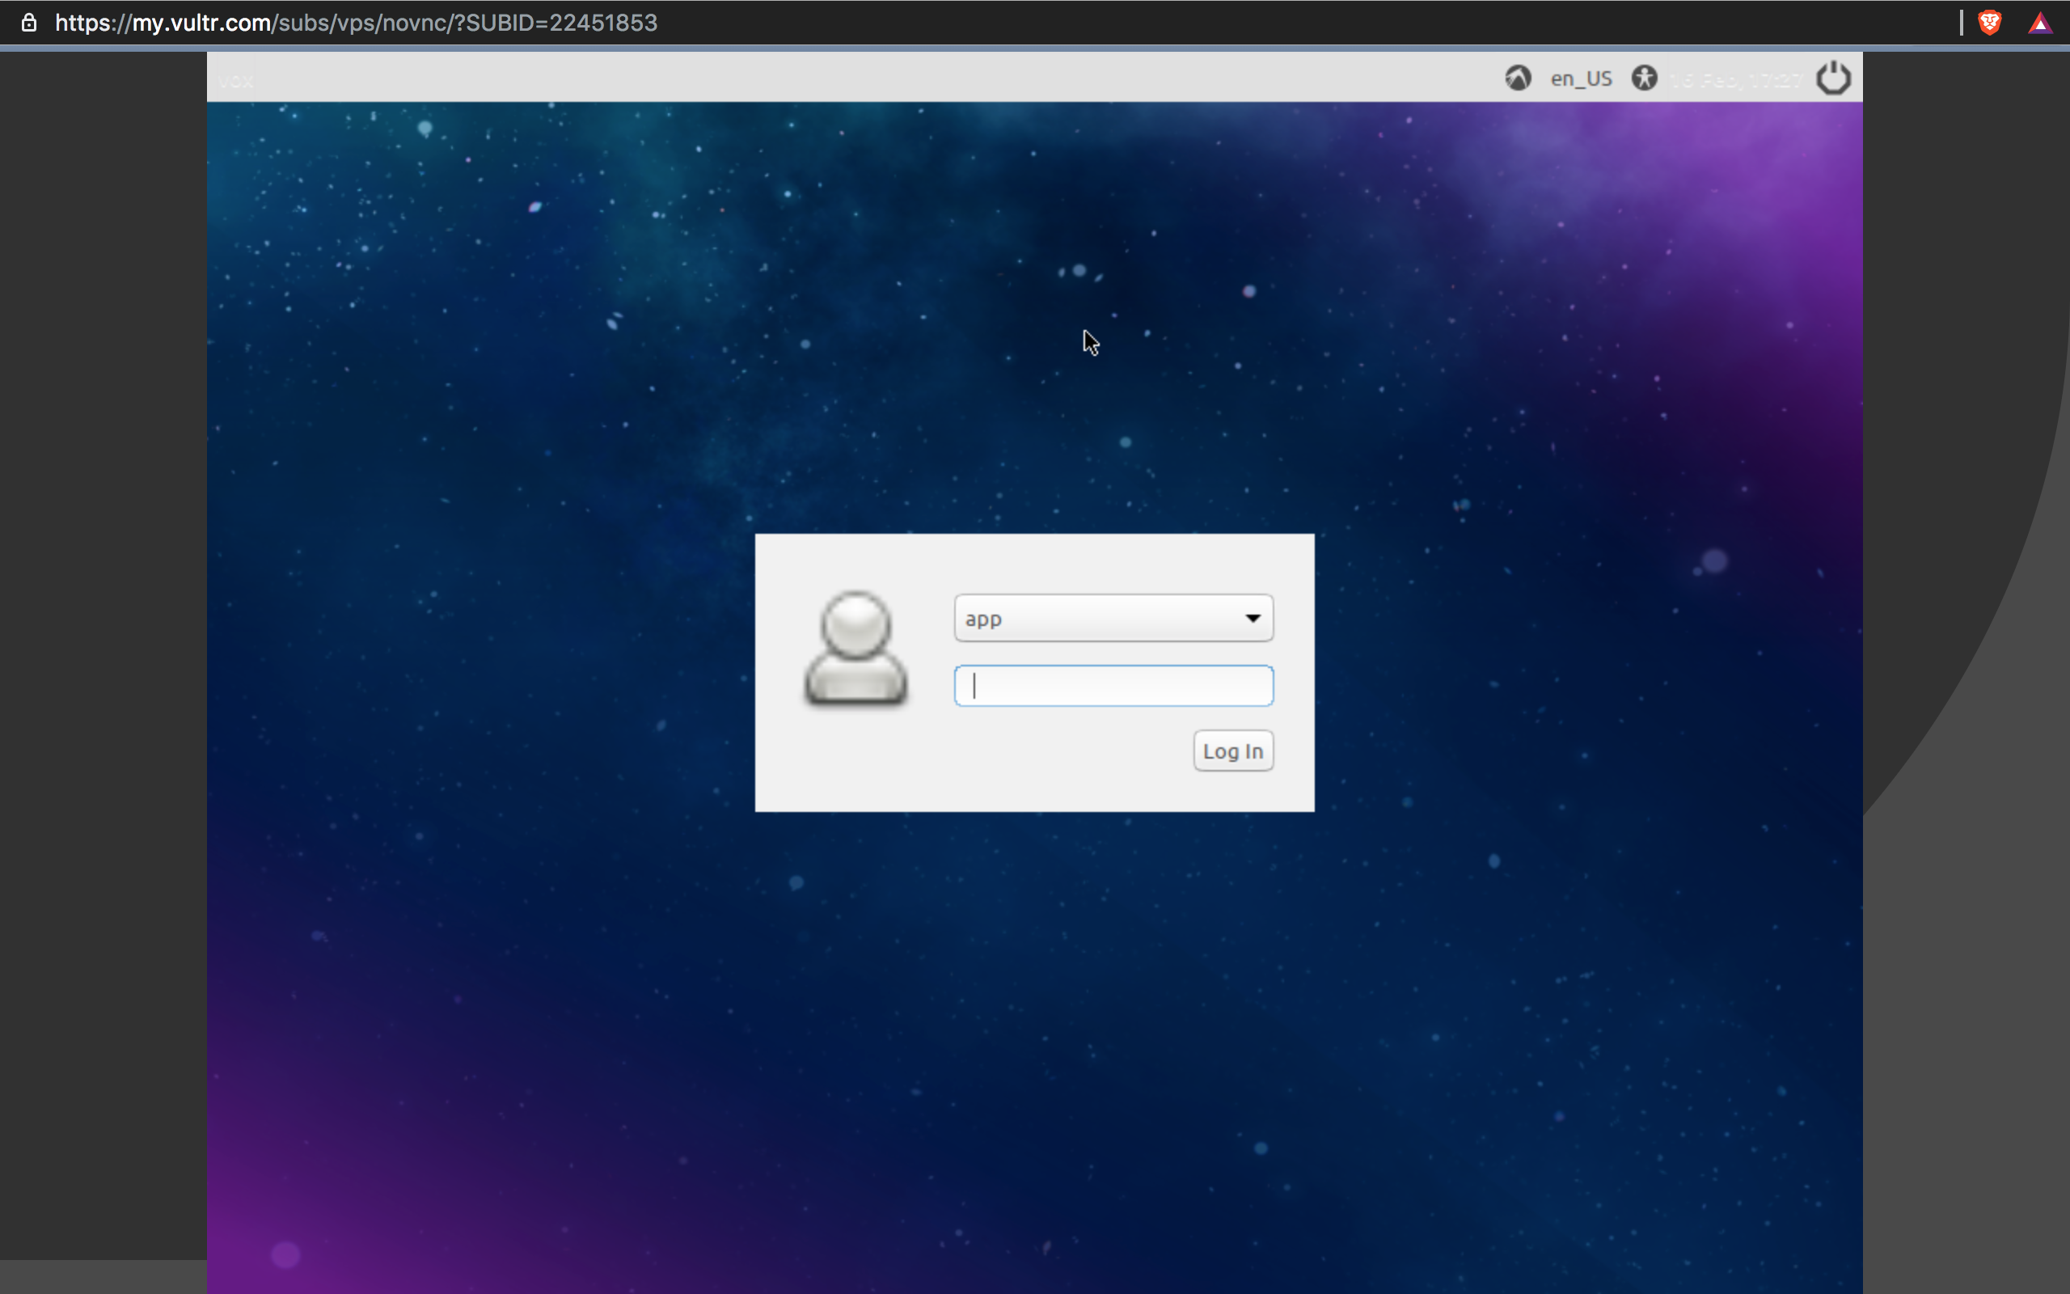
Task: Click the vertical divider beside the Brave icon
Action: click(1962, 23)
